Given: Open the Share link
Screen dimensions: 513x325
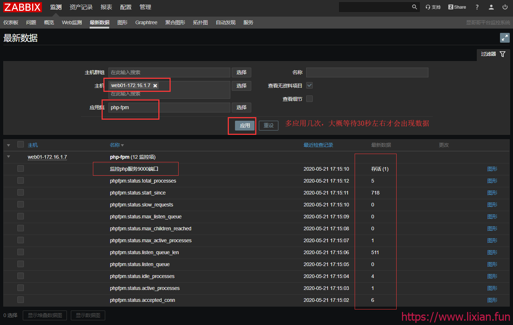Looking at the screenshot, I should pyautogui.click(x=457, y=7).
